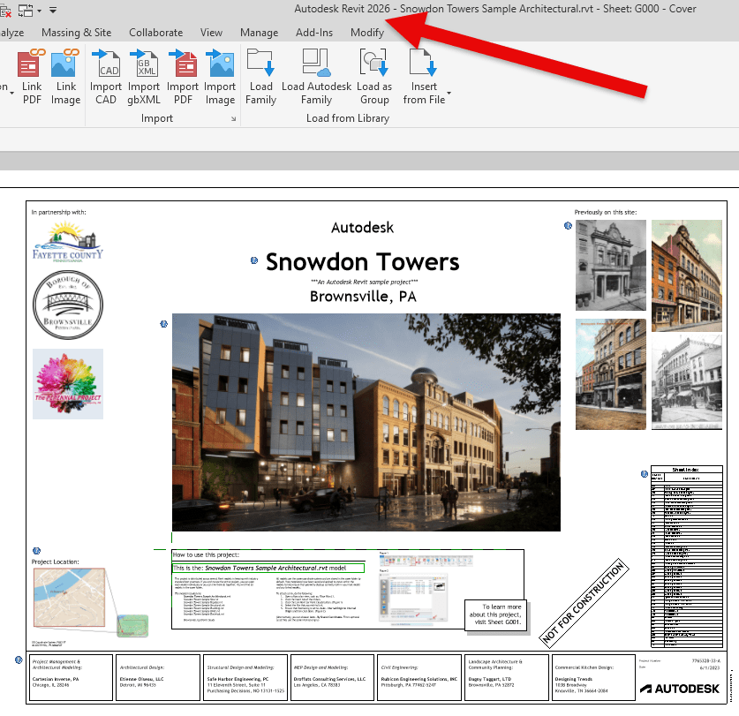This screenshot has height=716, width=739.
Task: Click Load Autodesk Family
Action: tap(316, 77)
